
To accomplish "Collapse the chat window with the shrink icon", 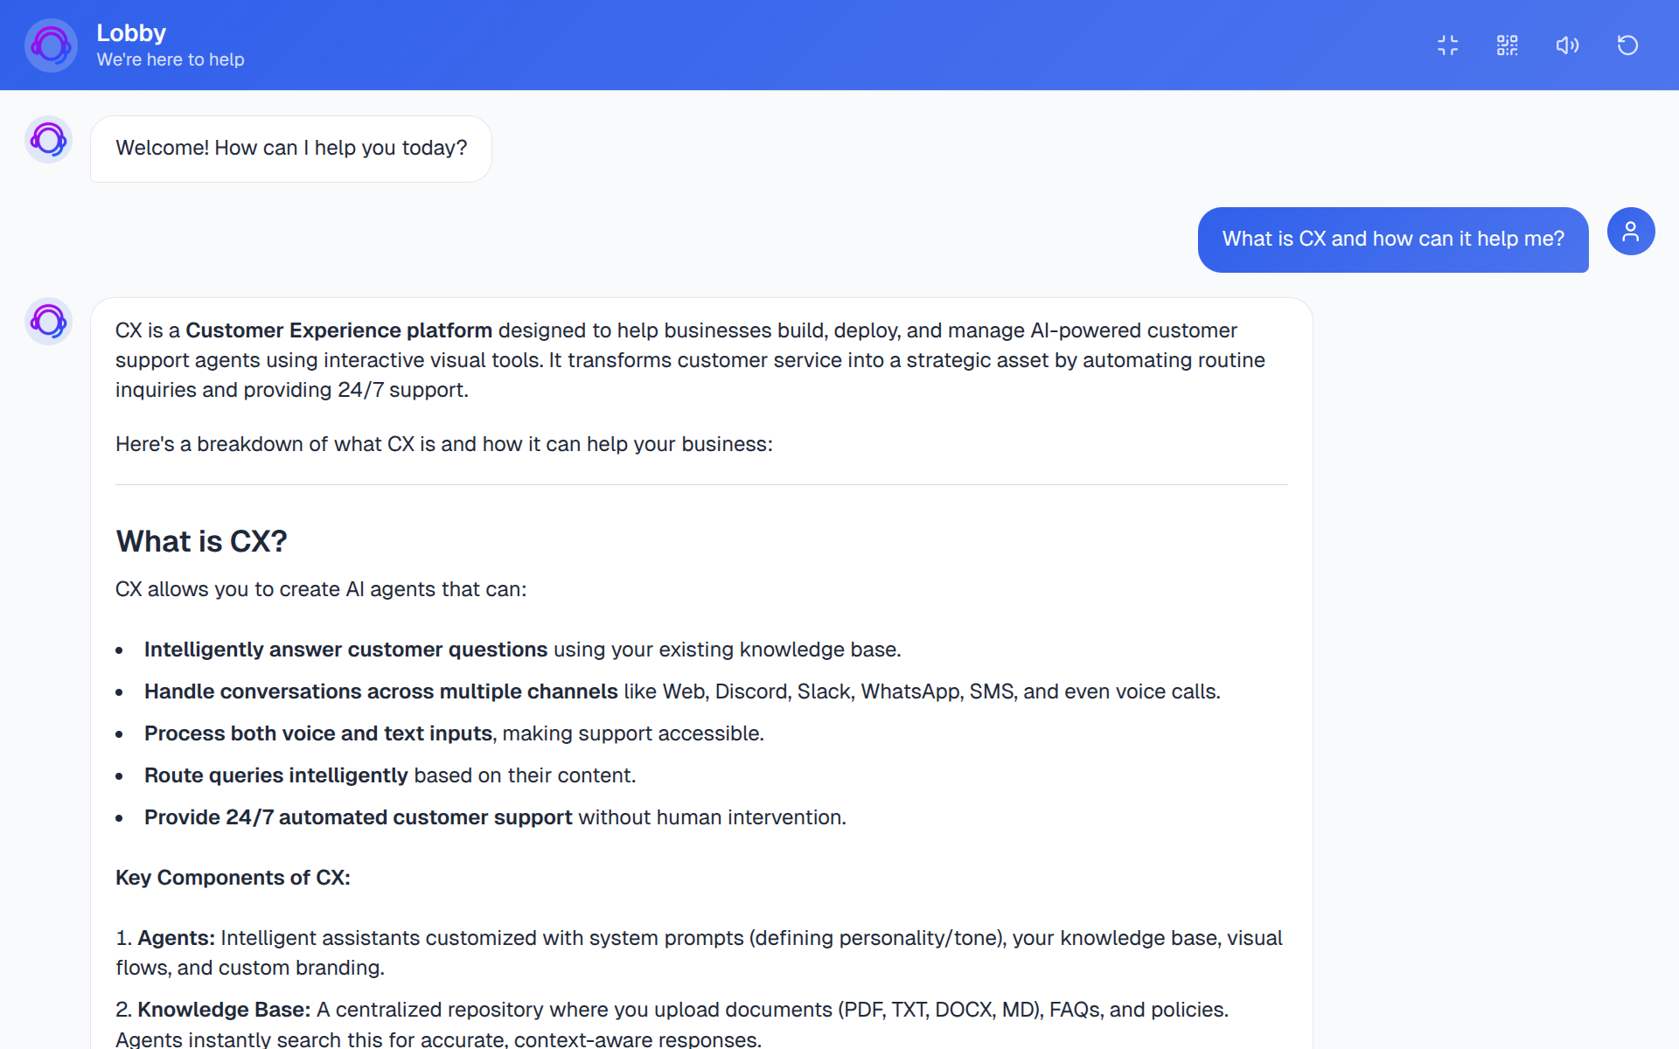I will point(1447,45).
